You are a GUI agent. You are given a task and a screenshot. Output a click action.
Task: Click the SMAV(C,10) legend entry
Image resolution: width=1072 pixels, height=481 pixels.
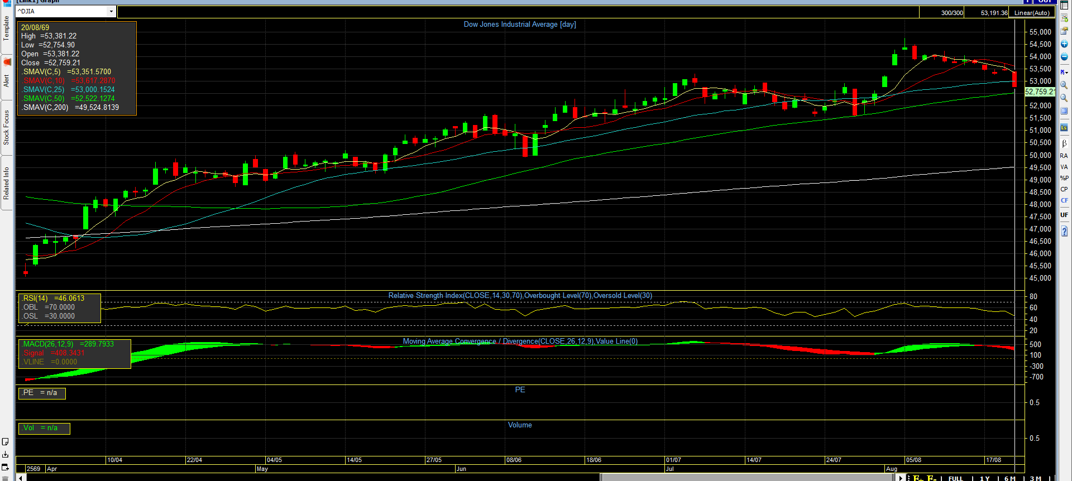(69, 81)
